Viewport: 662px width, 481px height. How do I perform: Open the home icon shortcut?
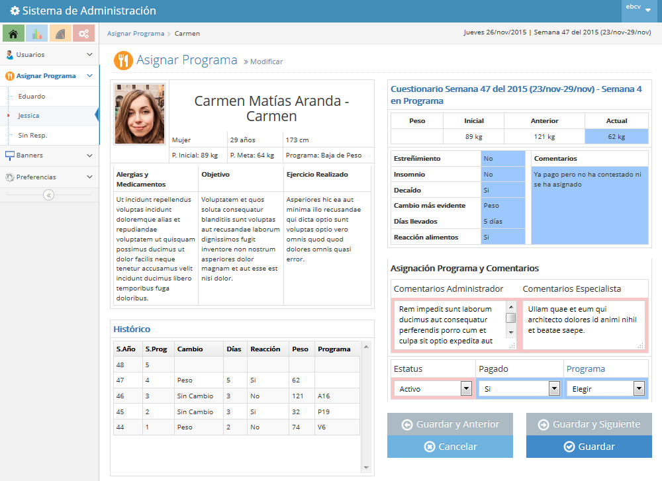[14, 33]
